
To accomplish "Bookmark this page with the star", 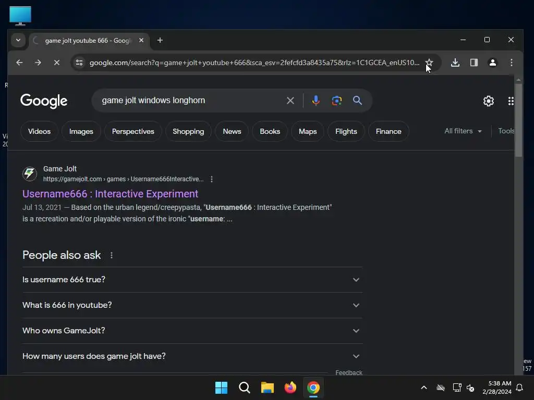I will click(429, 63).
